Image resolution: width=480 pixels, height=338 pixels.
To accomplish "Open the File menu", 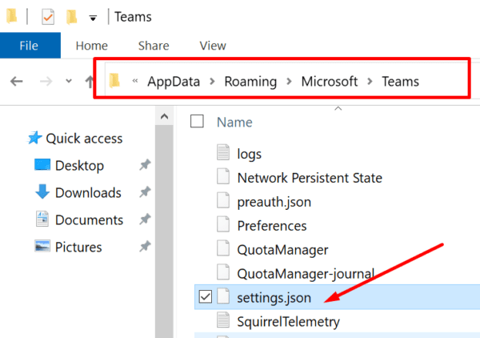I will pyautogui.click(x=29, y=46).
